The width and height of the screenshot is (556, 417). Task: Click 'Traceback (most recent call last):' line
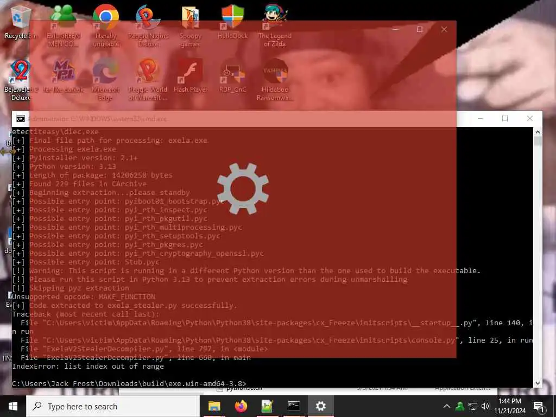tap(86, 314)
